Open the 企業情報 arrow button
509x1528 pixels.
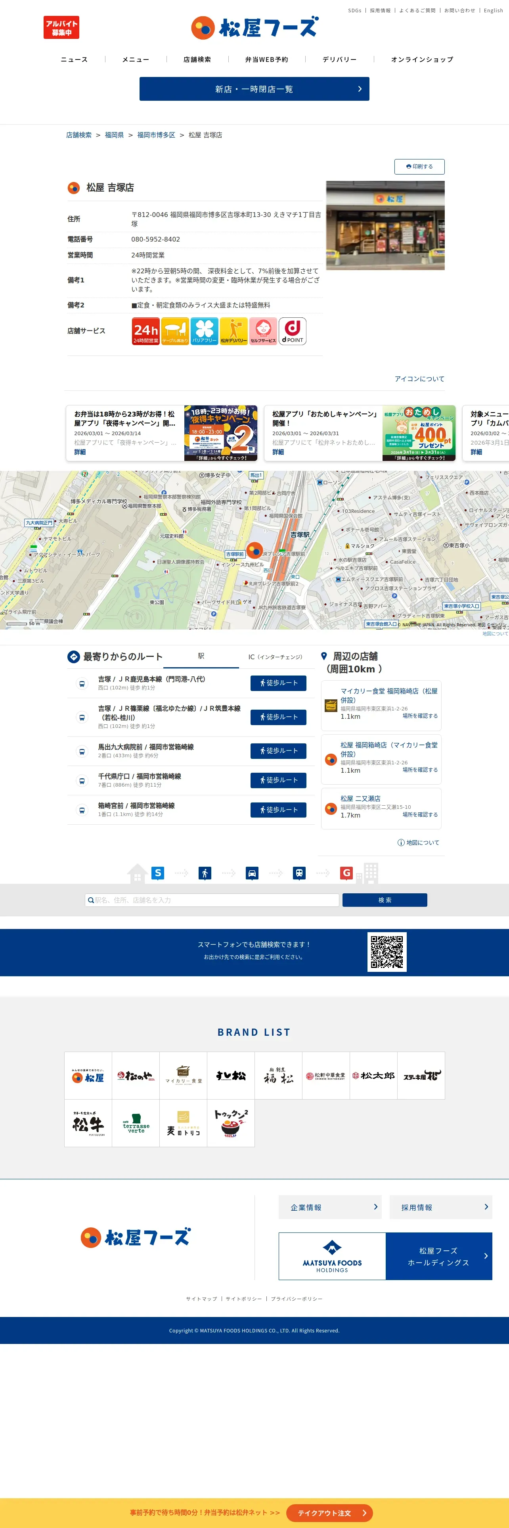[330, 1207]
